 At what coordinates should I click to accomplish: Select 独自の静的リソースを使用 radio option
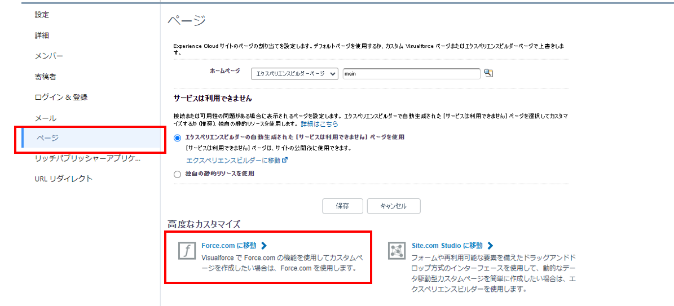tap(177, 174)
